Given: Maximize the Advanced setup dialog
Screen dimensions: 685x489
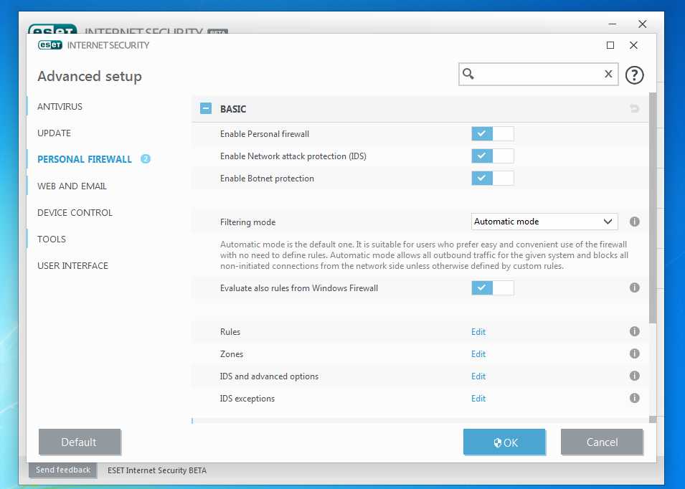Looking at the screenshot, I should [610, 45].
